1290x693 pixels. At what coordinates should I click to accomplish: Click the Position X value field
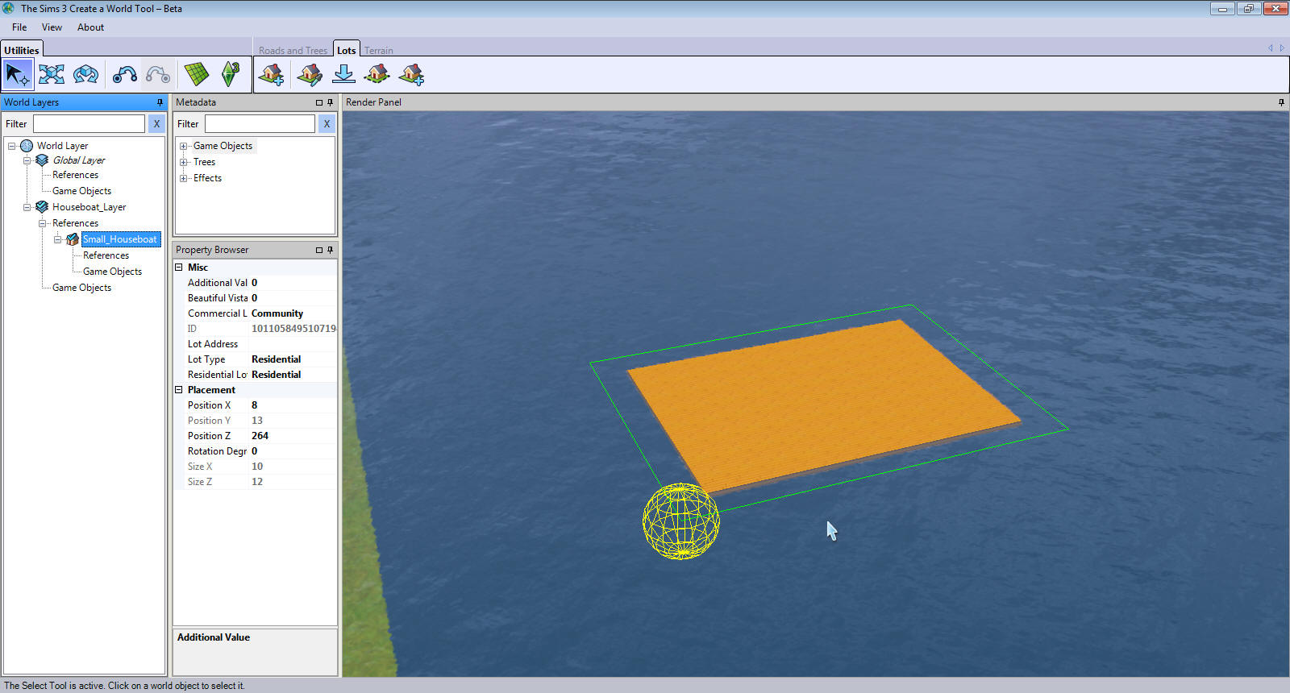292,405
